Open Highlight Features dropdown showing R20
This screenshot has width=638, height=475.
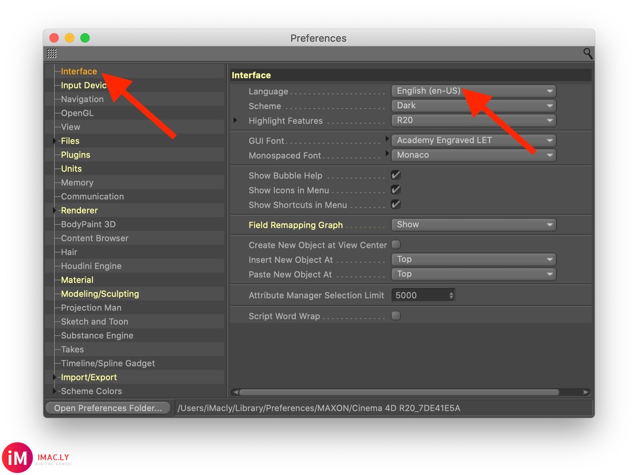[474, 120]
